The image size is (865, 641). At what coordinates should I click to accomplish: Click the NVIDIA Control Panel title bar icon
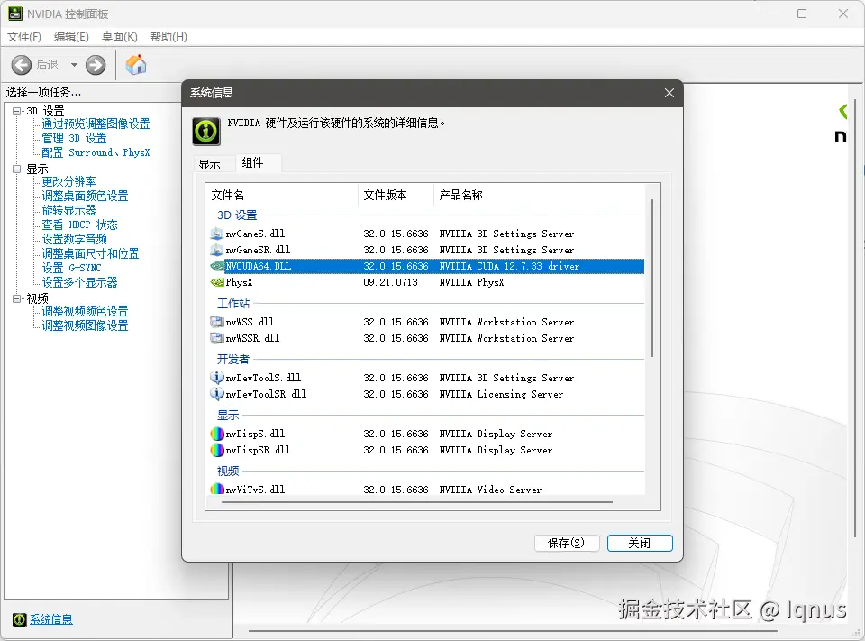15,14
